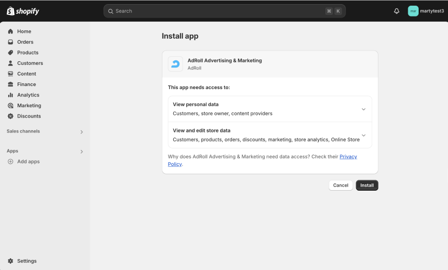This screenshot has width=448, height=270.
Task: Click the Analytics bar chart icon
Action: tap(10, 95)
